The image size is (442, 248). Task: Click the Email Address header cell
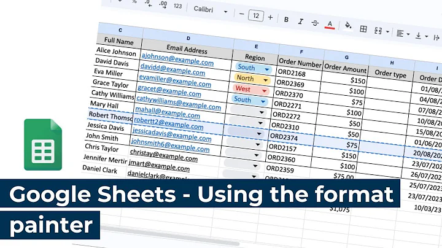click(x=187, y=49)
